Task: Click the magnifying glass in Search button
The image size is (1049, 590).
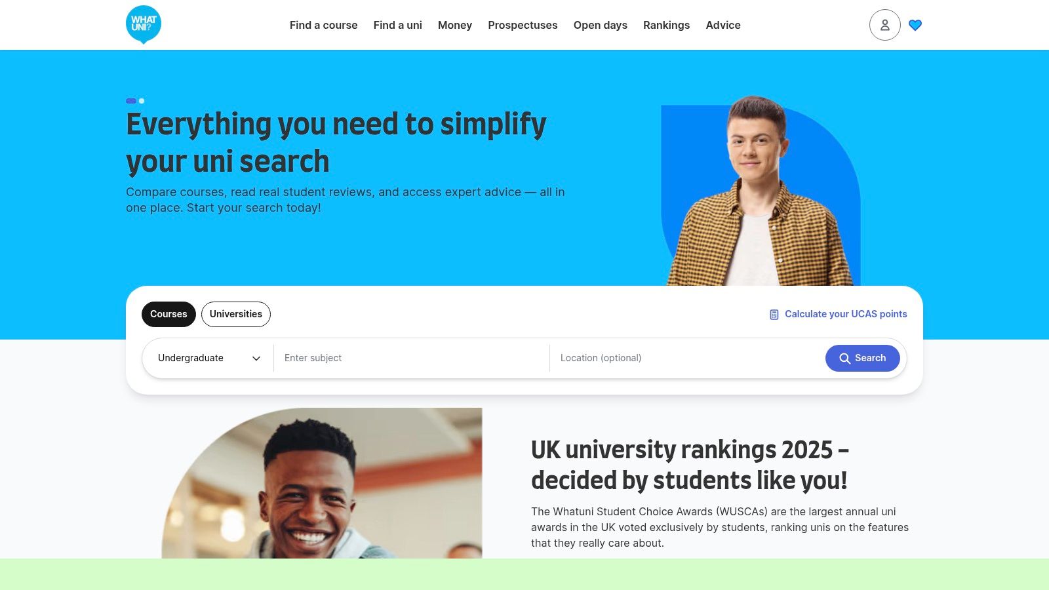Action: 845,359
